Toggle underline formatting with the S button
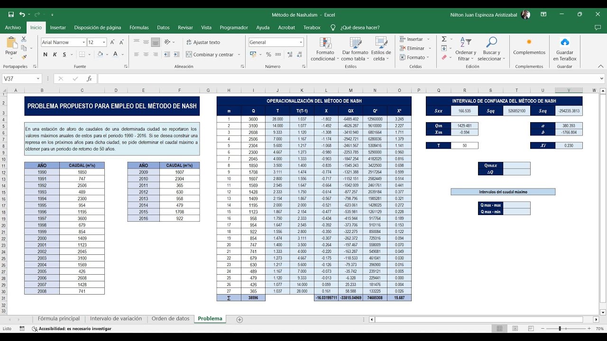 (64, 54)
